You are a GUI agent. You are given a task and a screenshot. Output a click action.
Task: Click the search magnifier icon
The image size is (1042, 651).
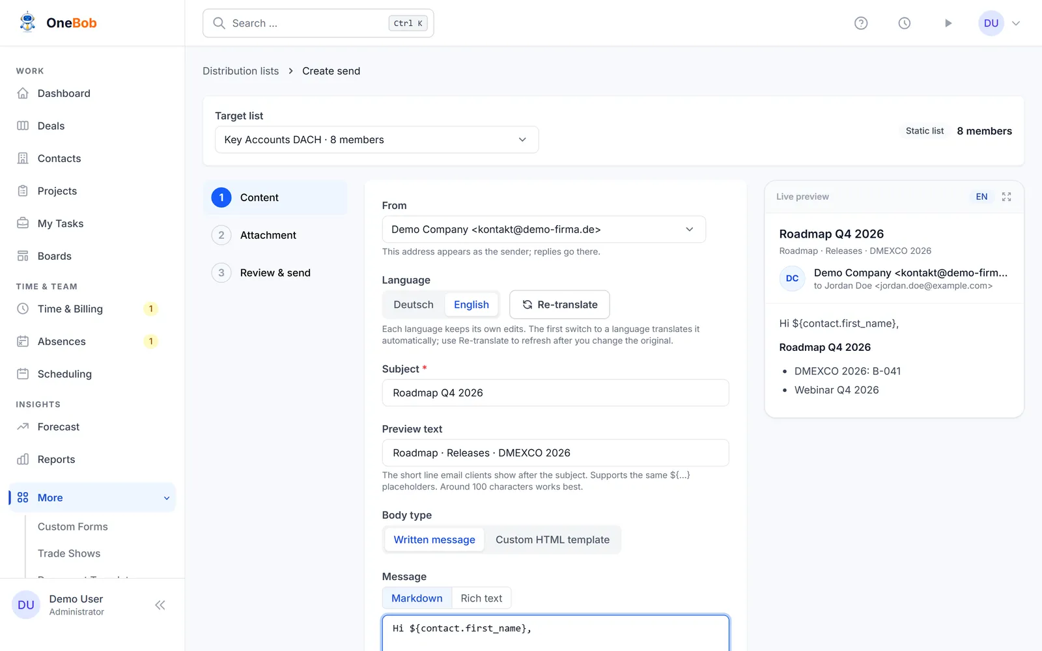click(219, 23)
